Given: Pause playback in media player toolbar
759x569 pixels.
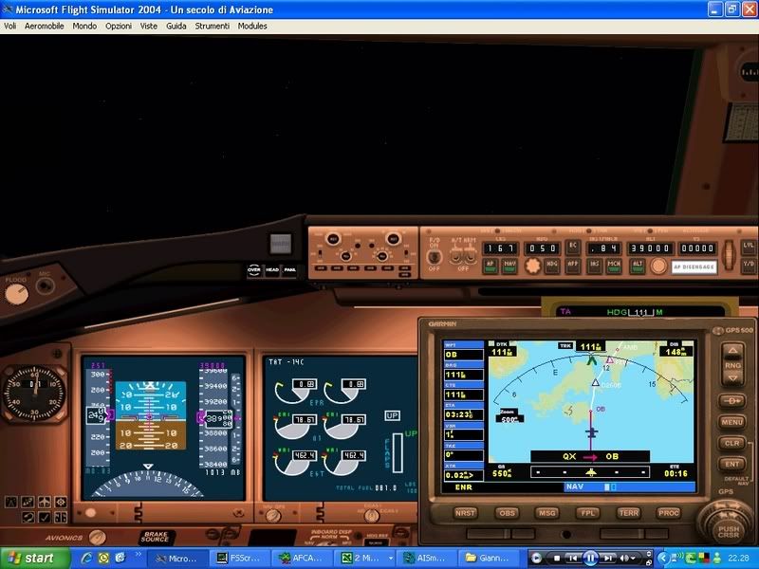Looking at the screenshot, I should click(x=590, y=559).
